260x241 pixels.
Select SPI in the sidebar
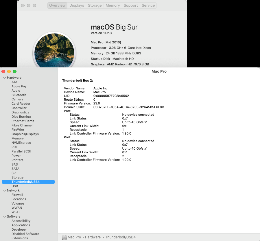click(14, 173)
